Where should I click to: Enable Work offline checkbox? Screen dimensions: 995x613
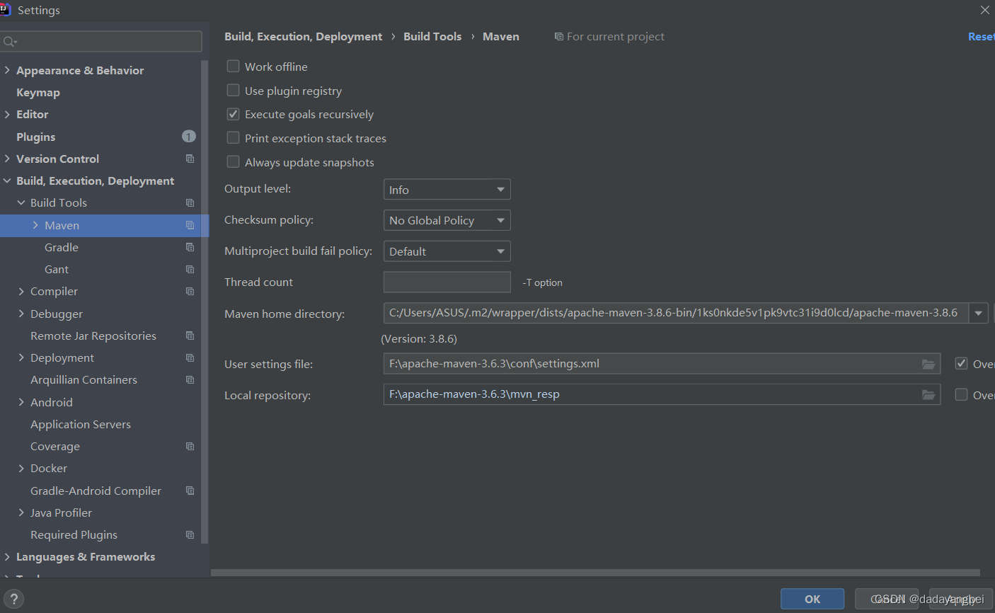click(233, 66)
